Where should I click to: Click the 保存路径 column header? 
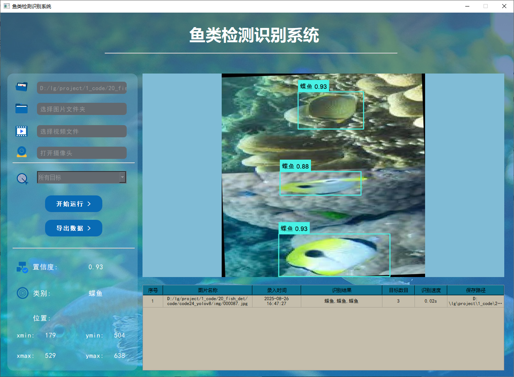[475, 290]
